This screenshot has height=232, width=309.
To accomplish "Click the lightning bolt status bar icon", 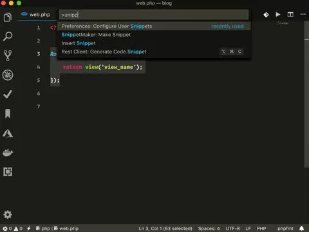I will 29,228.
